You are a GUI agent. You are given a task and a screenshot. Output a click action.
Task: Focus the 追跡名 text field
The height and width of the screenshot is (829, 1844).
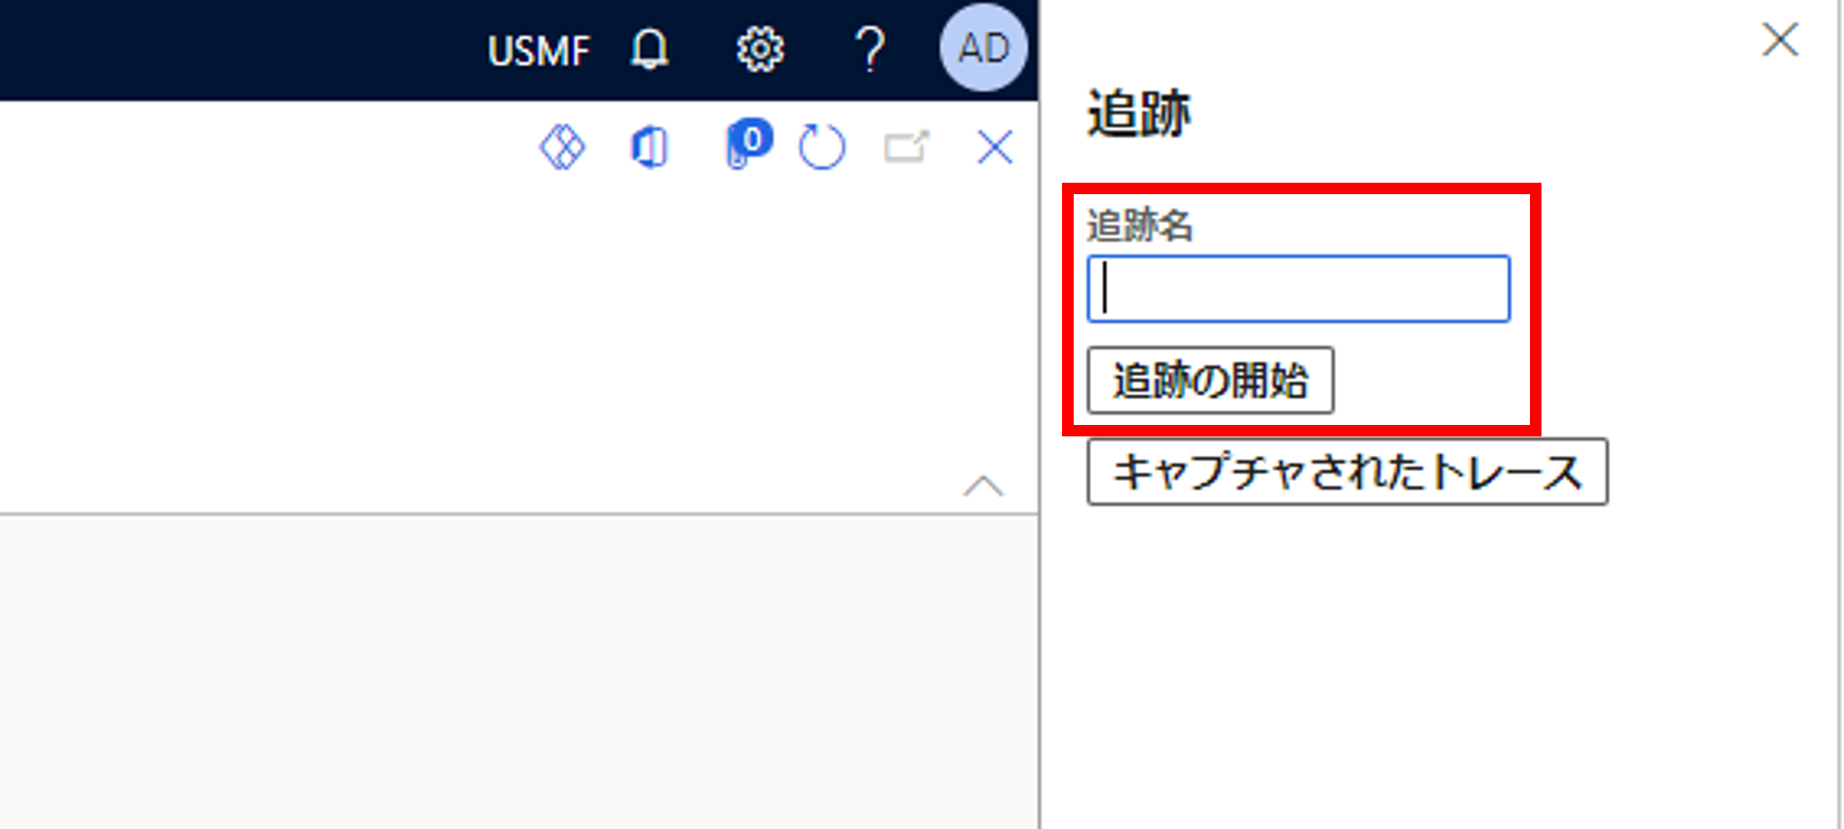1298,288
